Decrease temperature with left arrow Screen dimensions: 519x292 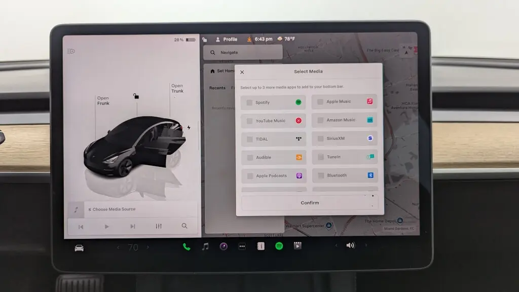(x=118, y=247)
